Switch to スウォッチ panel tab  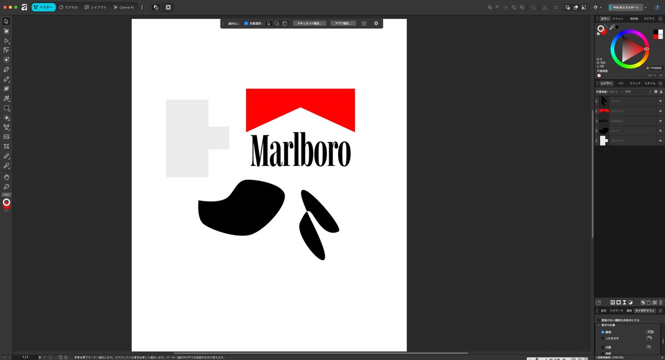pyautogui.click(x=617, y=19)
